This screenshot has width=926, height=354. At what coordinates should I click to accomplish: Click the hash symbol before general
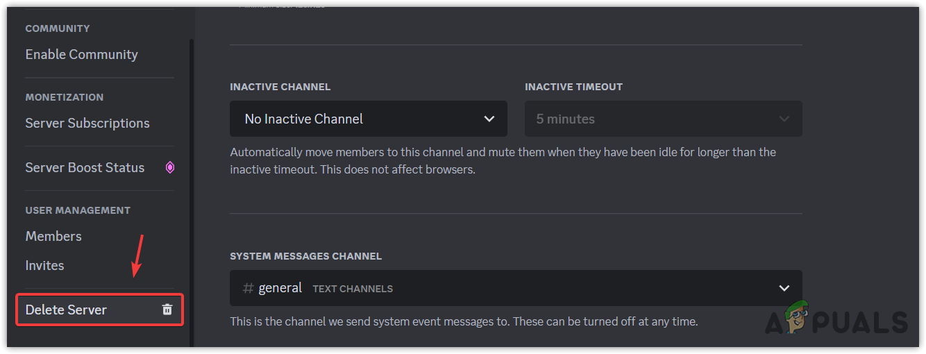[248, 288]
